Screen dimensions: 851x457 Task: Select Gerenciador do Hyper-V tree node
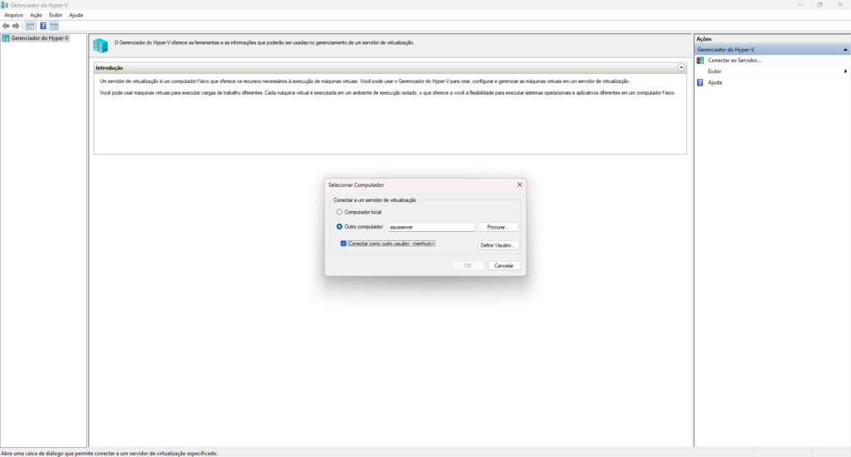(x=39, y=38)
